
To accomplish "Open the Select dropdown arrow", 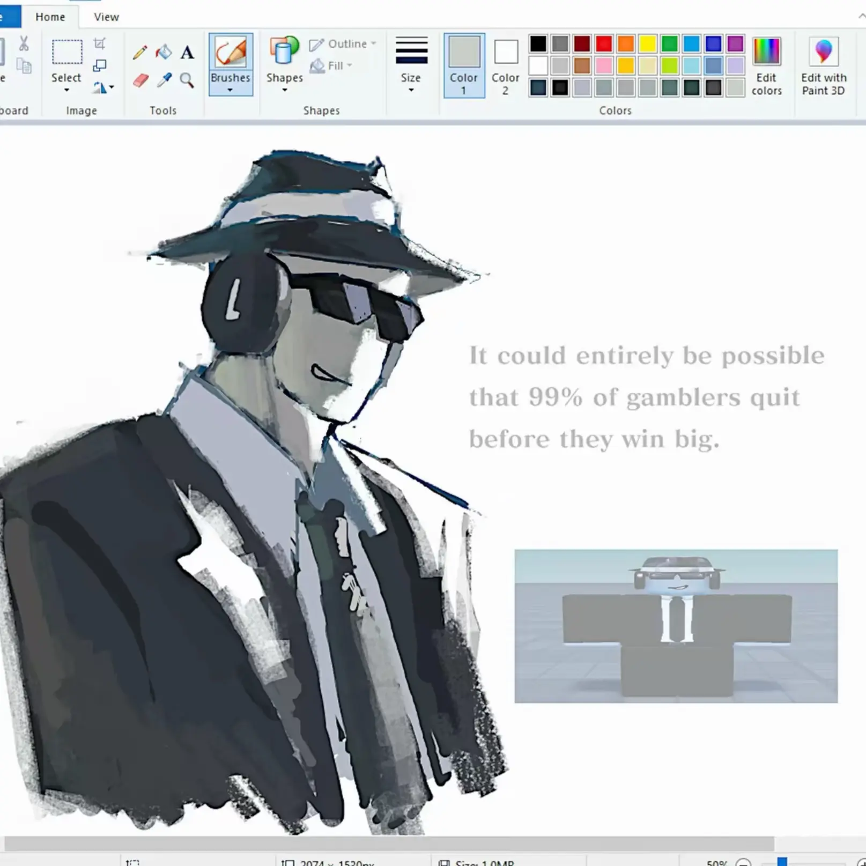I will click(66, 90).
